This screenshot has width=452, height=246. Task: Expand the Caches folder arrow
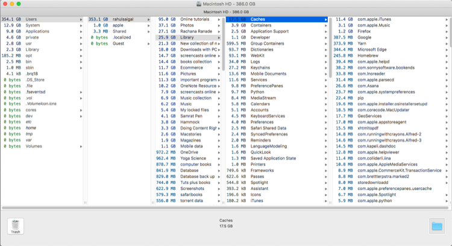(325, 19)
